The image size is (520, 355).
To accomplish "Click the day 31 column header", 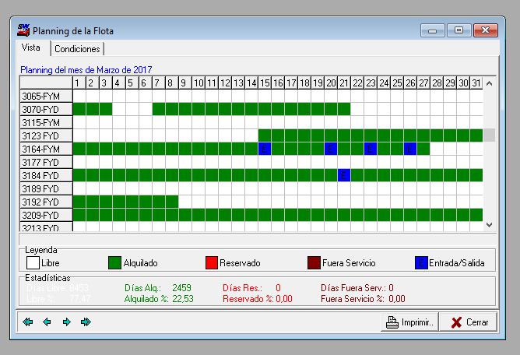I will (x=476, y=83).
